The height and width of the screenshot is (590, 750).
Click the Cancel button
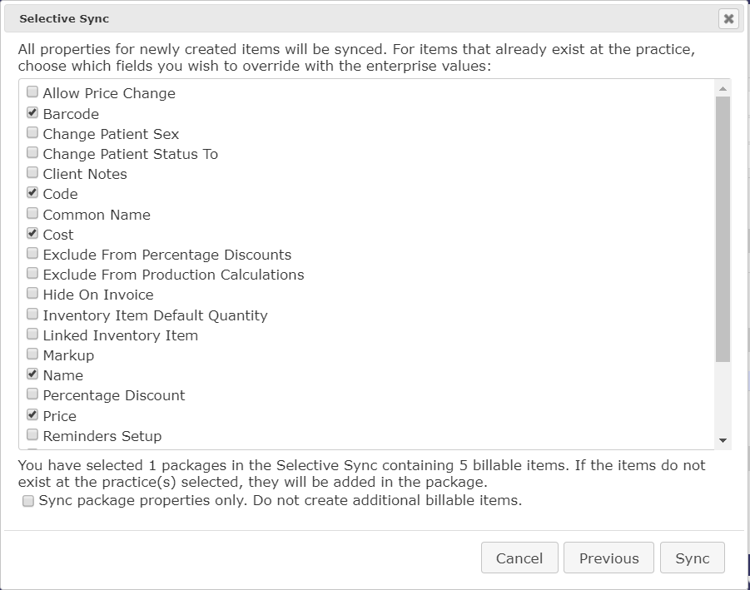pos(519,558)
